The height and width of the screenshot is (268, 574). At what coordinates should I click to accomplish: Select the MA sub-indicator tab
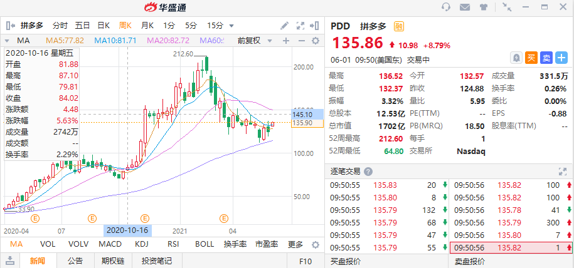[x=16, y=245]
